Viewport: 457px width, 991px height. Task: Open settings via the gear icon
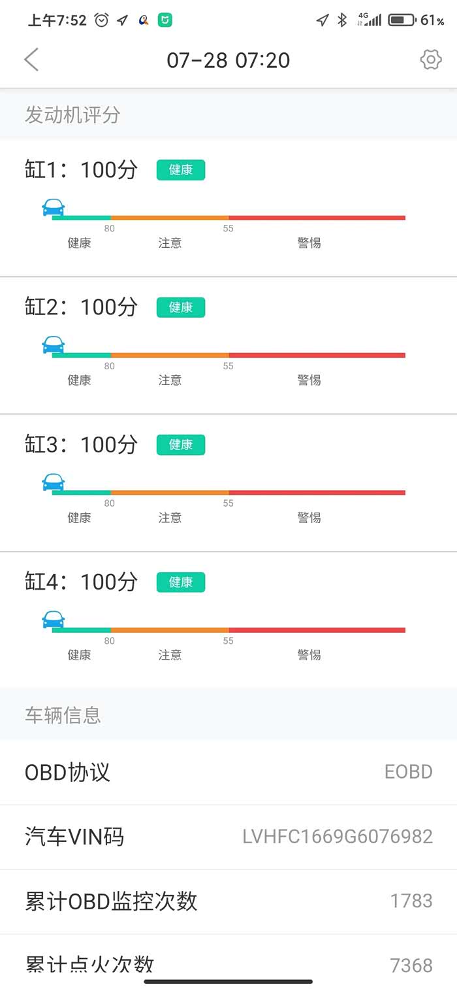pyautogui.click(x=430, y=59)
